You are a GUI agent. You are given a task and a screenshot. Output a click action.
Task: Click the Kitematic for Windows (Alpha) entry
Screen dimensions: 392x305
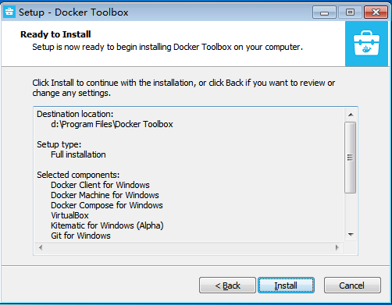click(x=107, y=225)
